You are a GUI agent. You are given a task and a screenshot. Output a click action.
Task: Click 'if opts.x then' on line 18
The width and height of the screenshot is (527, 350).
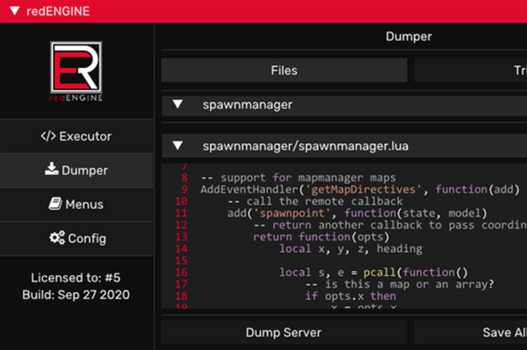pyautogui.click(x=351, y=296)
